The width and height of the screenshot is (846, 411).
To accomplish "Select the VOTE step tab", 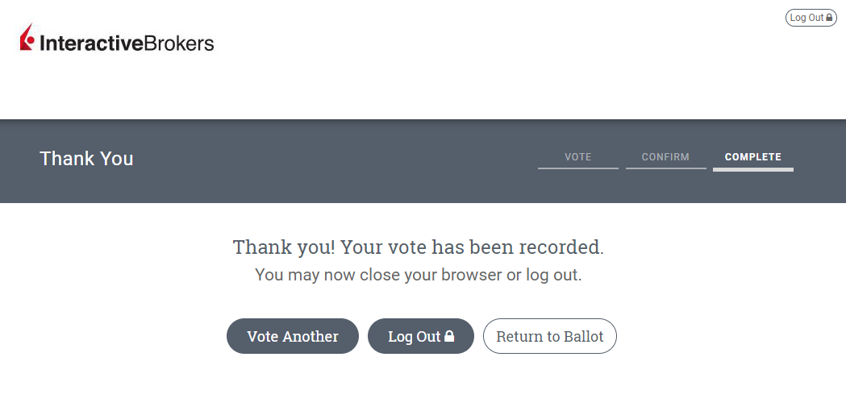I will point(577,157).
